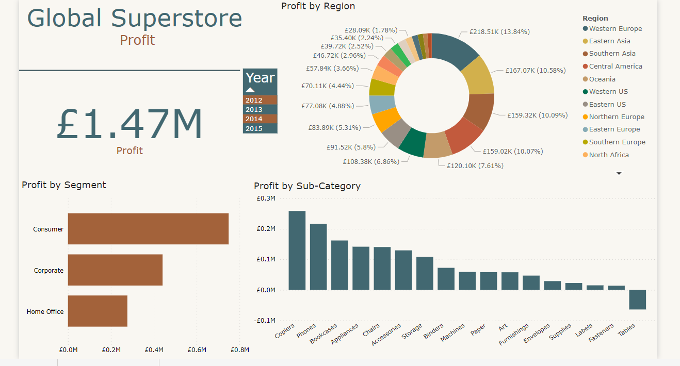Click the £28.09K (1.78%) data label
680x366 pixels.
point(371,30)
